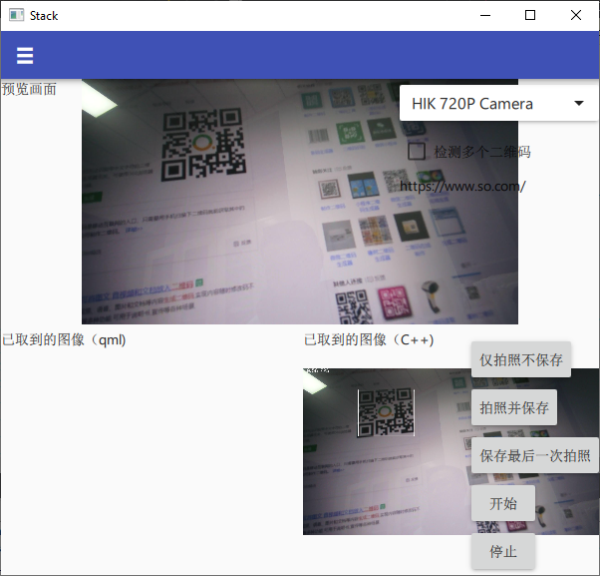The image size is (600, 576).
Task: Click the 预览画面 label
Action: (x=29, y=89)
